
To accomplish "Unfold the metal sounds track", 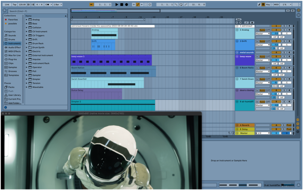I will (x=237, y=52).
